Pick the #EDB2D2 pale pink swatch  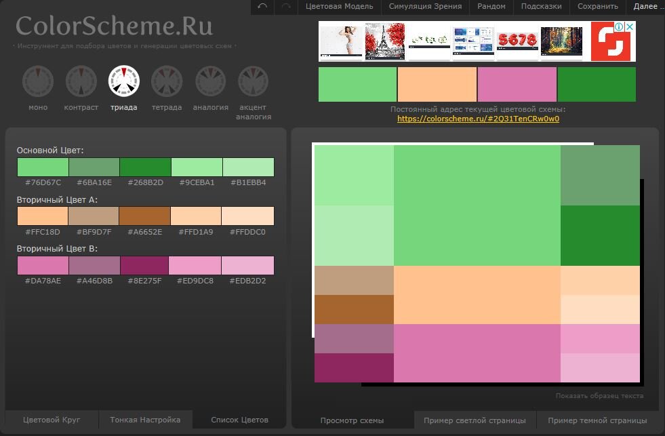(x=247, y=266)
